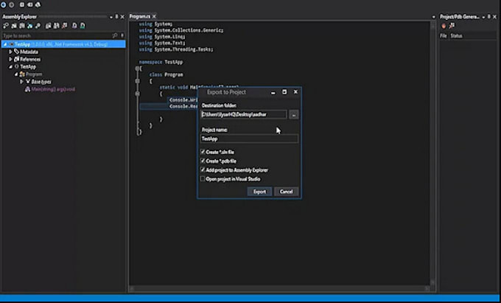Screen dimensions: 501x303
Task: Expand the Base types node
Action: click(x=22, y=81)
